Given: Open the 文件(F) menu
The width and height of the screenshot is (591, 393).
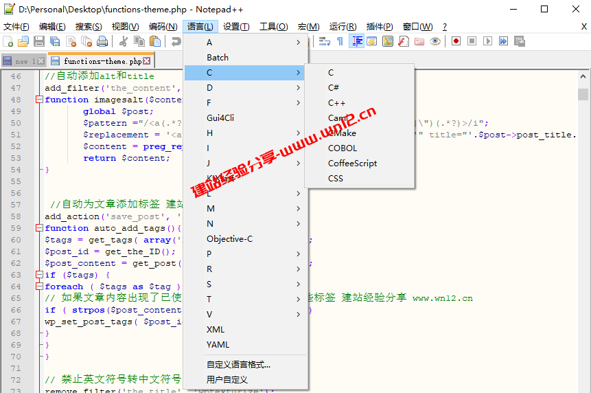Looking at the screenshot, I should coord(16,27).
